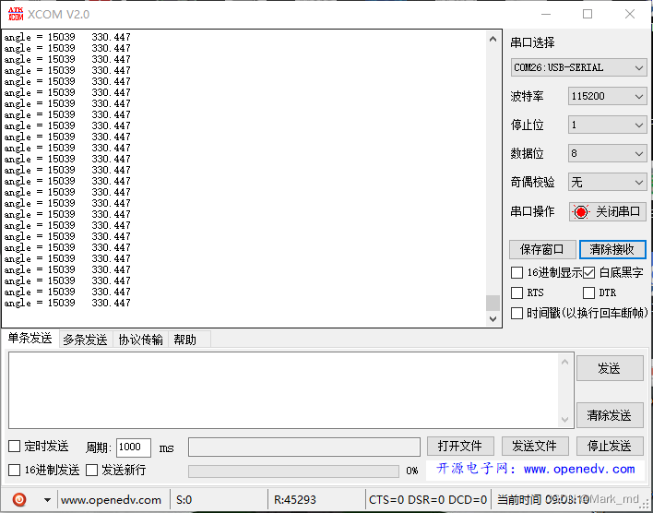Open the 协议传输 tab
653x513 pixels.
pos(140,340)
